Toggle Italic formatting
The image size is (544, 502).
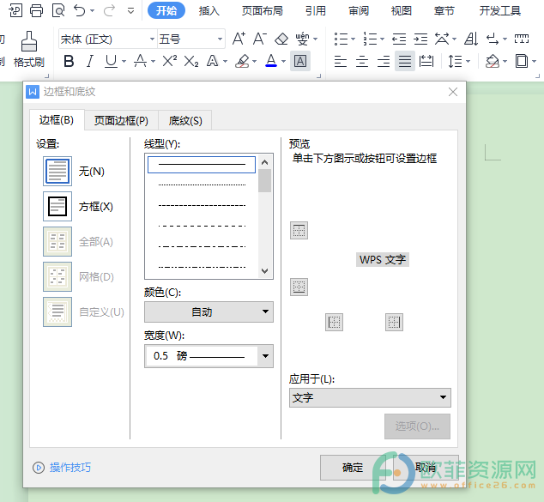click(90, 62)
